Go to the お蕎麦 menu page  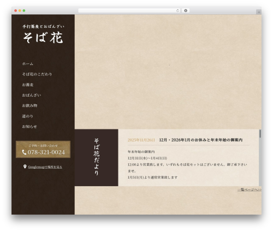click(x=28, y=85)
